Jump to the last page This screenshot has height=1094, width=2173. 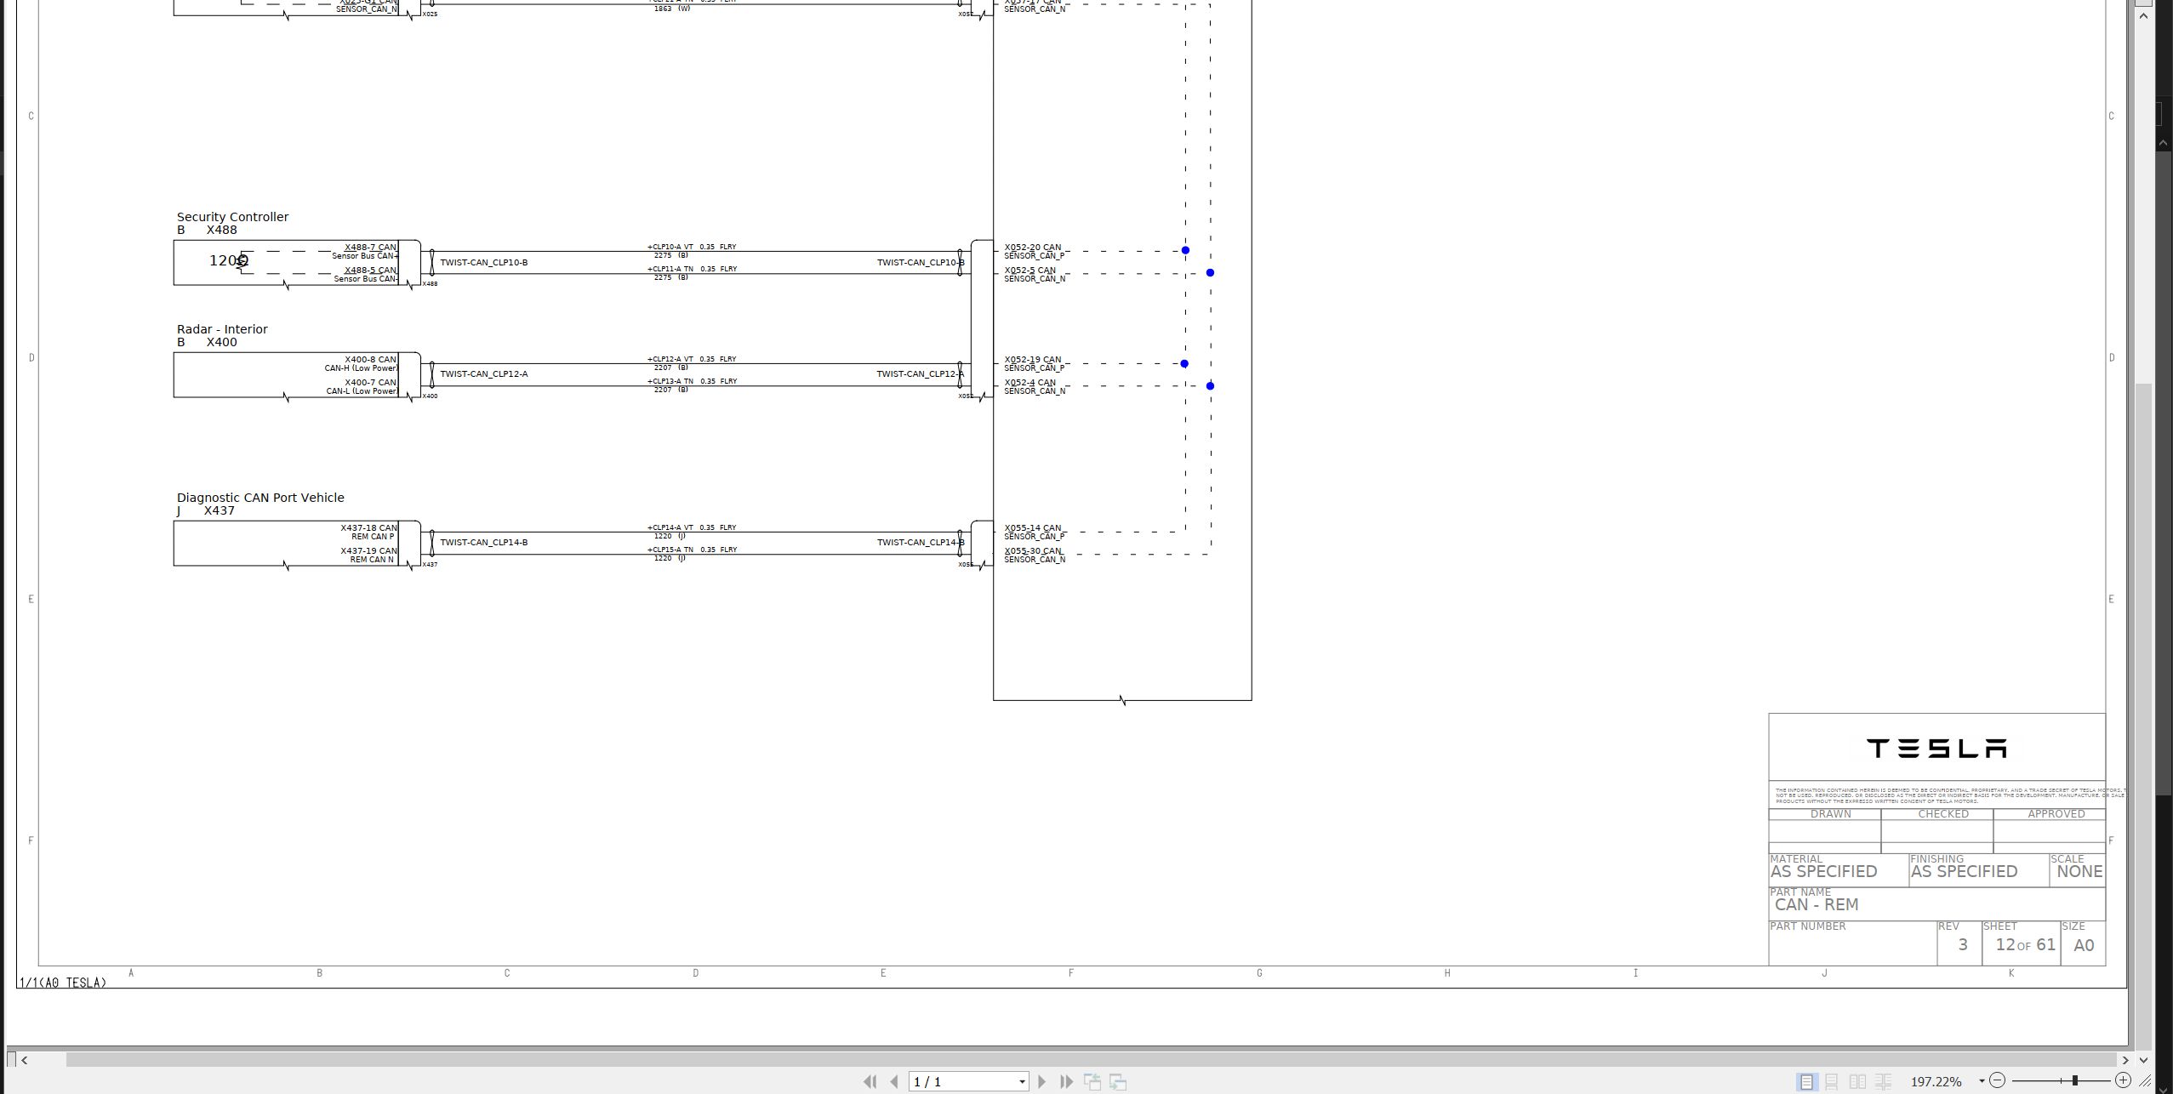1066,1081
